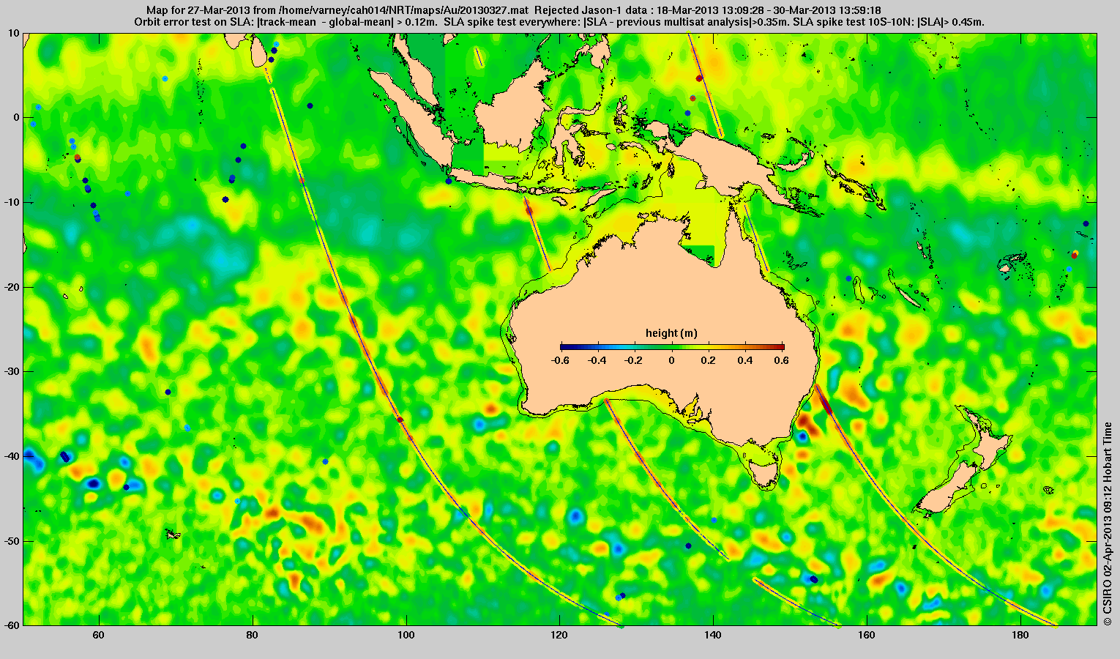This screenshot has width=1120, height=659.
Task: Click the longitude axis label 80
Action: point(252,635)
